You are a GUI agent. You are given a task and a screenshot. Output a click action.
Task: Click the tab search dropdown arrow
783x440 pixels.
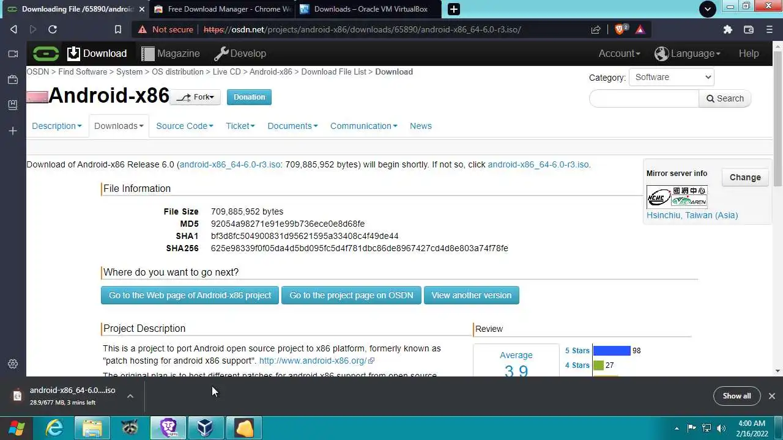tap(708, 9)
